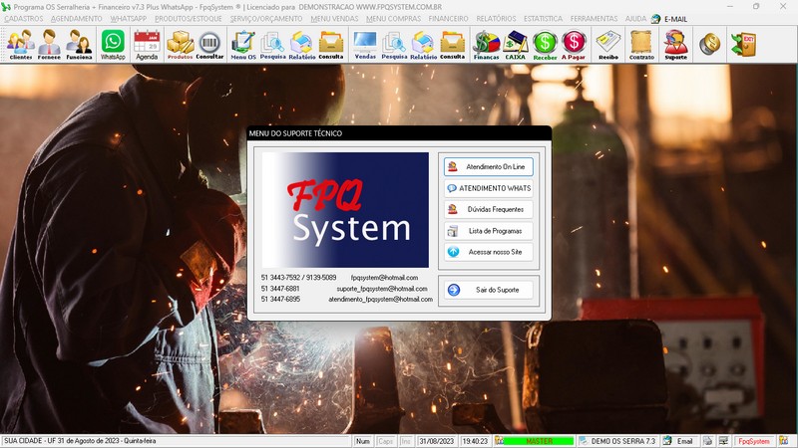Click the Atendimento On Line button
Screen dimensions: 798x448
coord(489,166)
